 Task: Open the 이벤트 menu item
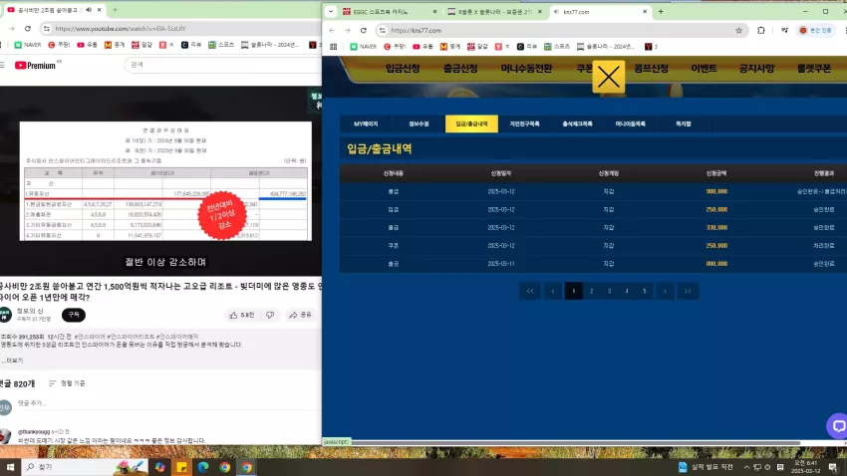704,69
